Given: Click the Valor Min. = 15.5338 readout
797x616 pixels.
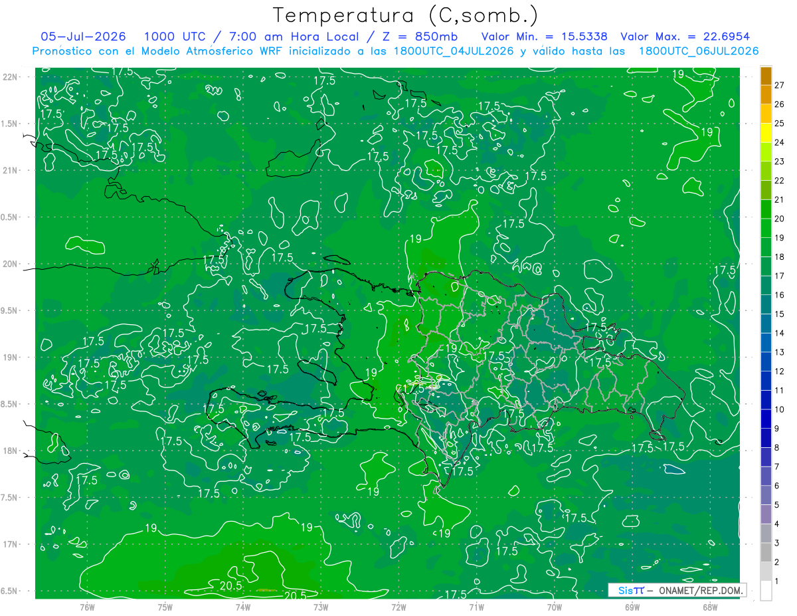Looking at the screenshot, I should (544, 37).
